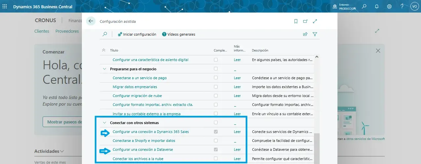This screenshot has height=164, width=421.
Task: Bookmark this page with bookmark icon
Action: [296, 21]
